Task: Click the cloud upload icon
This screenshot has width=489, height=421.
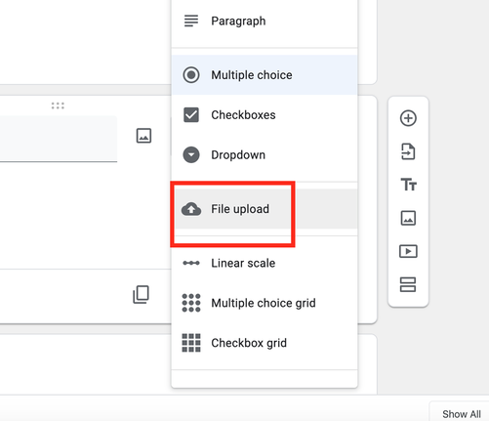Action: (x=191, y=209)
